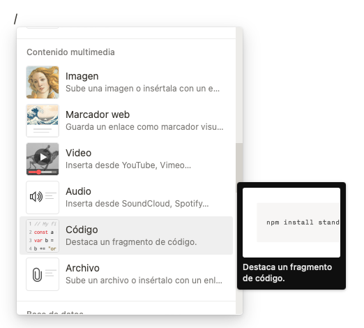Image resolution: width=364 pixels, height=328 pixels.
Task: Click the tooltip caption 'Destaca un fragmento de código.'
Action: (x=287, y=273)
